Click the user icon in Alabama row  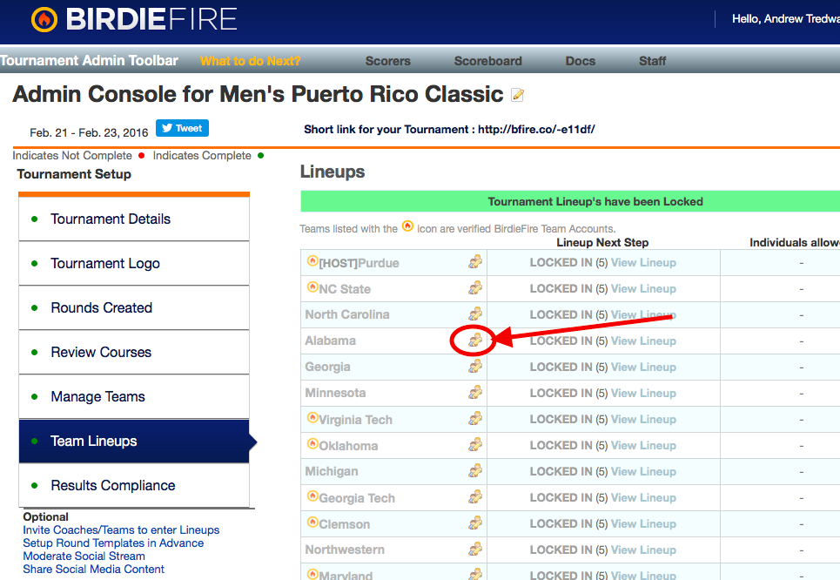pyautogui.click(x=475, y=341)
